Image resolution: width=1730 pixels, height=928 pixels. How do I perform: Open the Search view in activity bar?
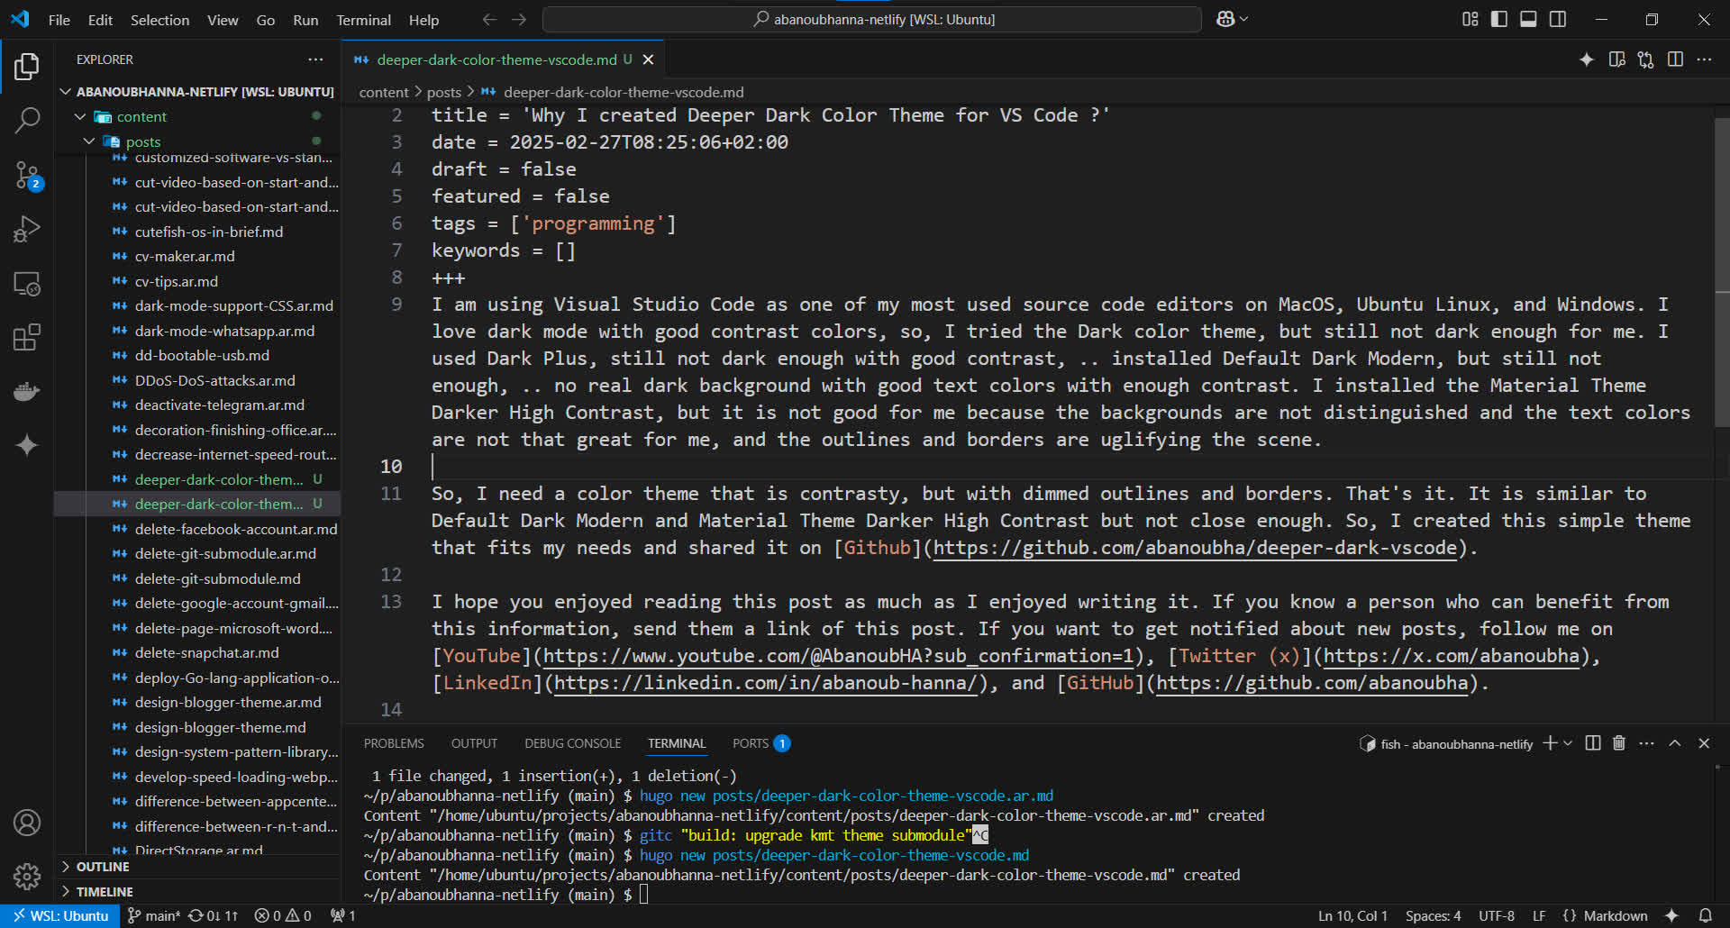click(x=27, y=120)
